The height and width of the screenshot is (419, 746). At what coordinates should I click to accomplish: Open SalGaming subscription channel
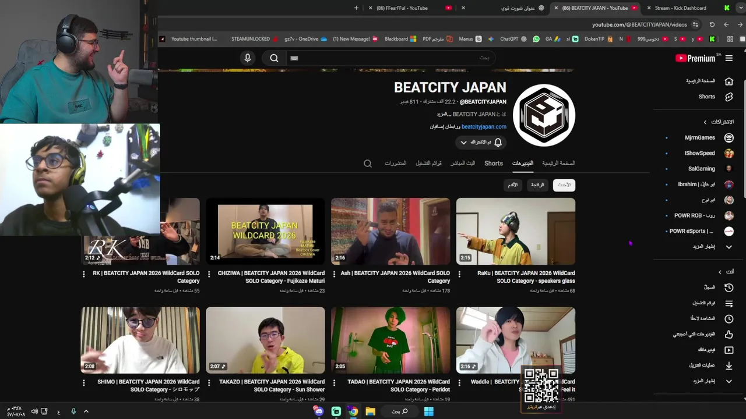702,169
